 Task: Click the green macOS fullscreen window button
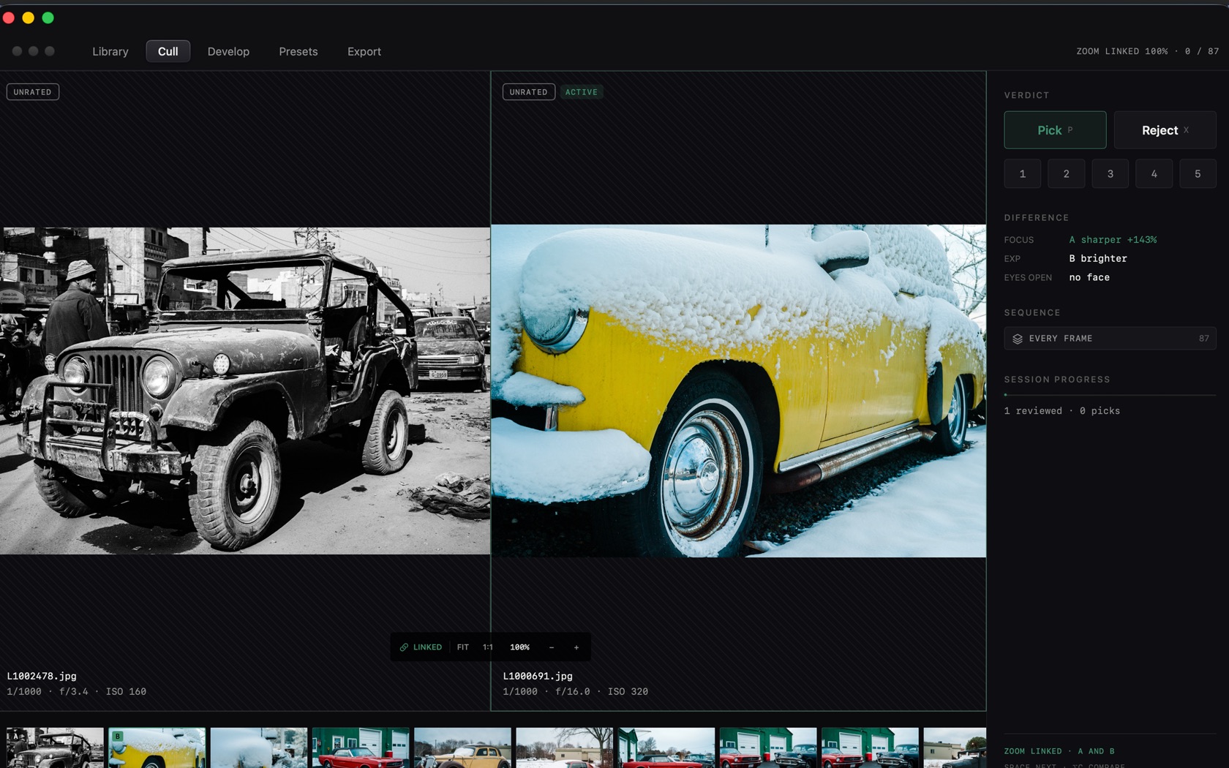click(48, 18)
